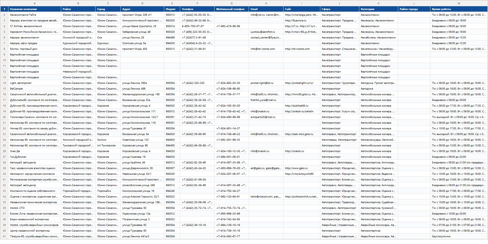The width and height of the screenshot is (488, 244).
Task: Select "Бюро независимой экспертизы" cell
Action: pyautogui.click(x=35, y=219)
